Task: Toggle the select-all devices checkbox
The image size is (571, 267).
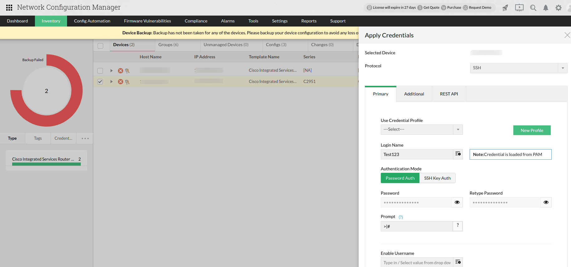Action: (100, 46)
